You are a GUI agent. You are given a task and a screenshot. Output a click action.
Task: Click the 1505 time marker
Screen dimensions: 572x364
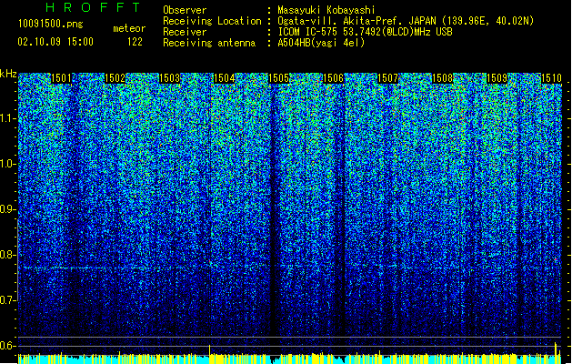pos(278,78)
